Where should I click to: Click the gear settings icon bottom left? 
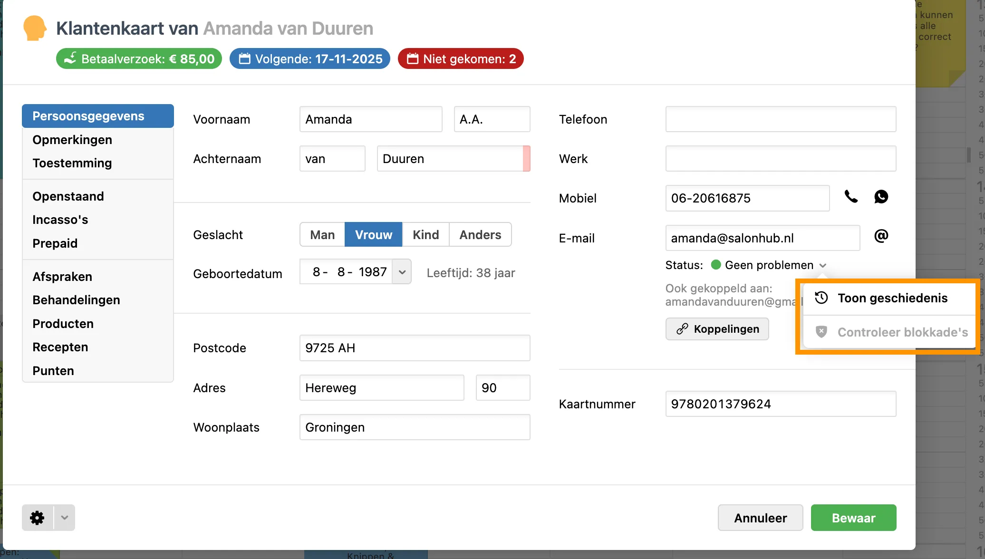(38, 518)
